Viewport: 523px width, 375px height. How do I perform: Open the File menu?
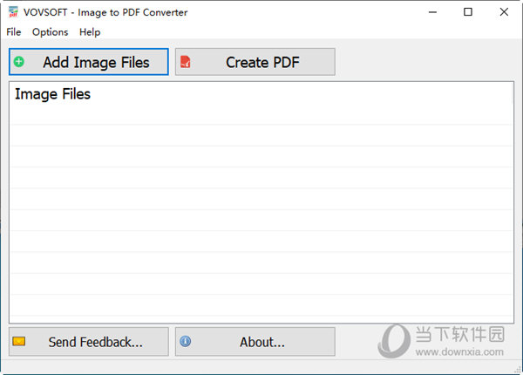point(14,32)
